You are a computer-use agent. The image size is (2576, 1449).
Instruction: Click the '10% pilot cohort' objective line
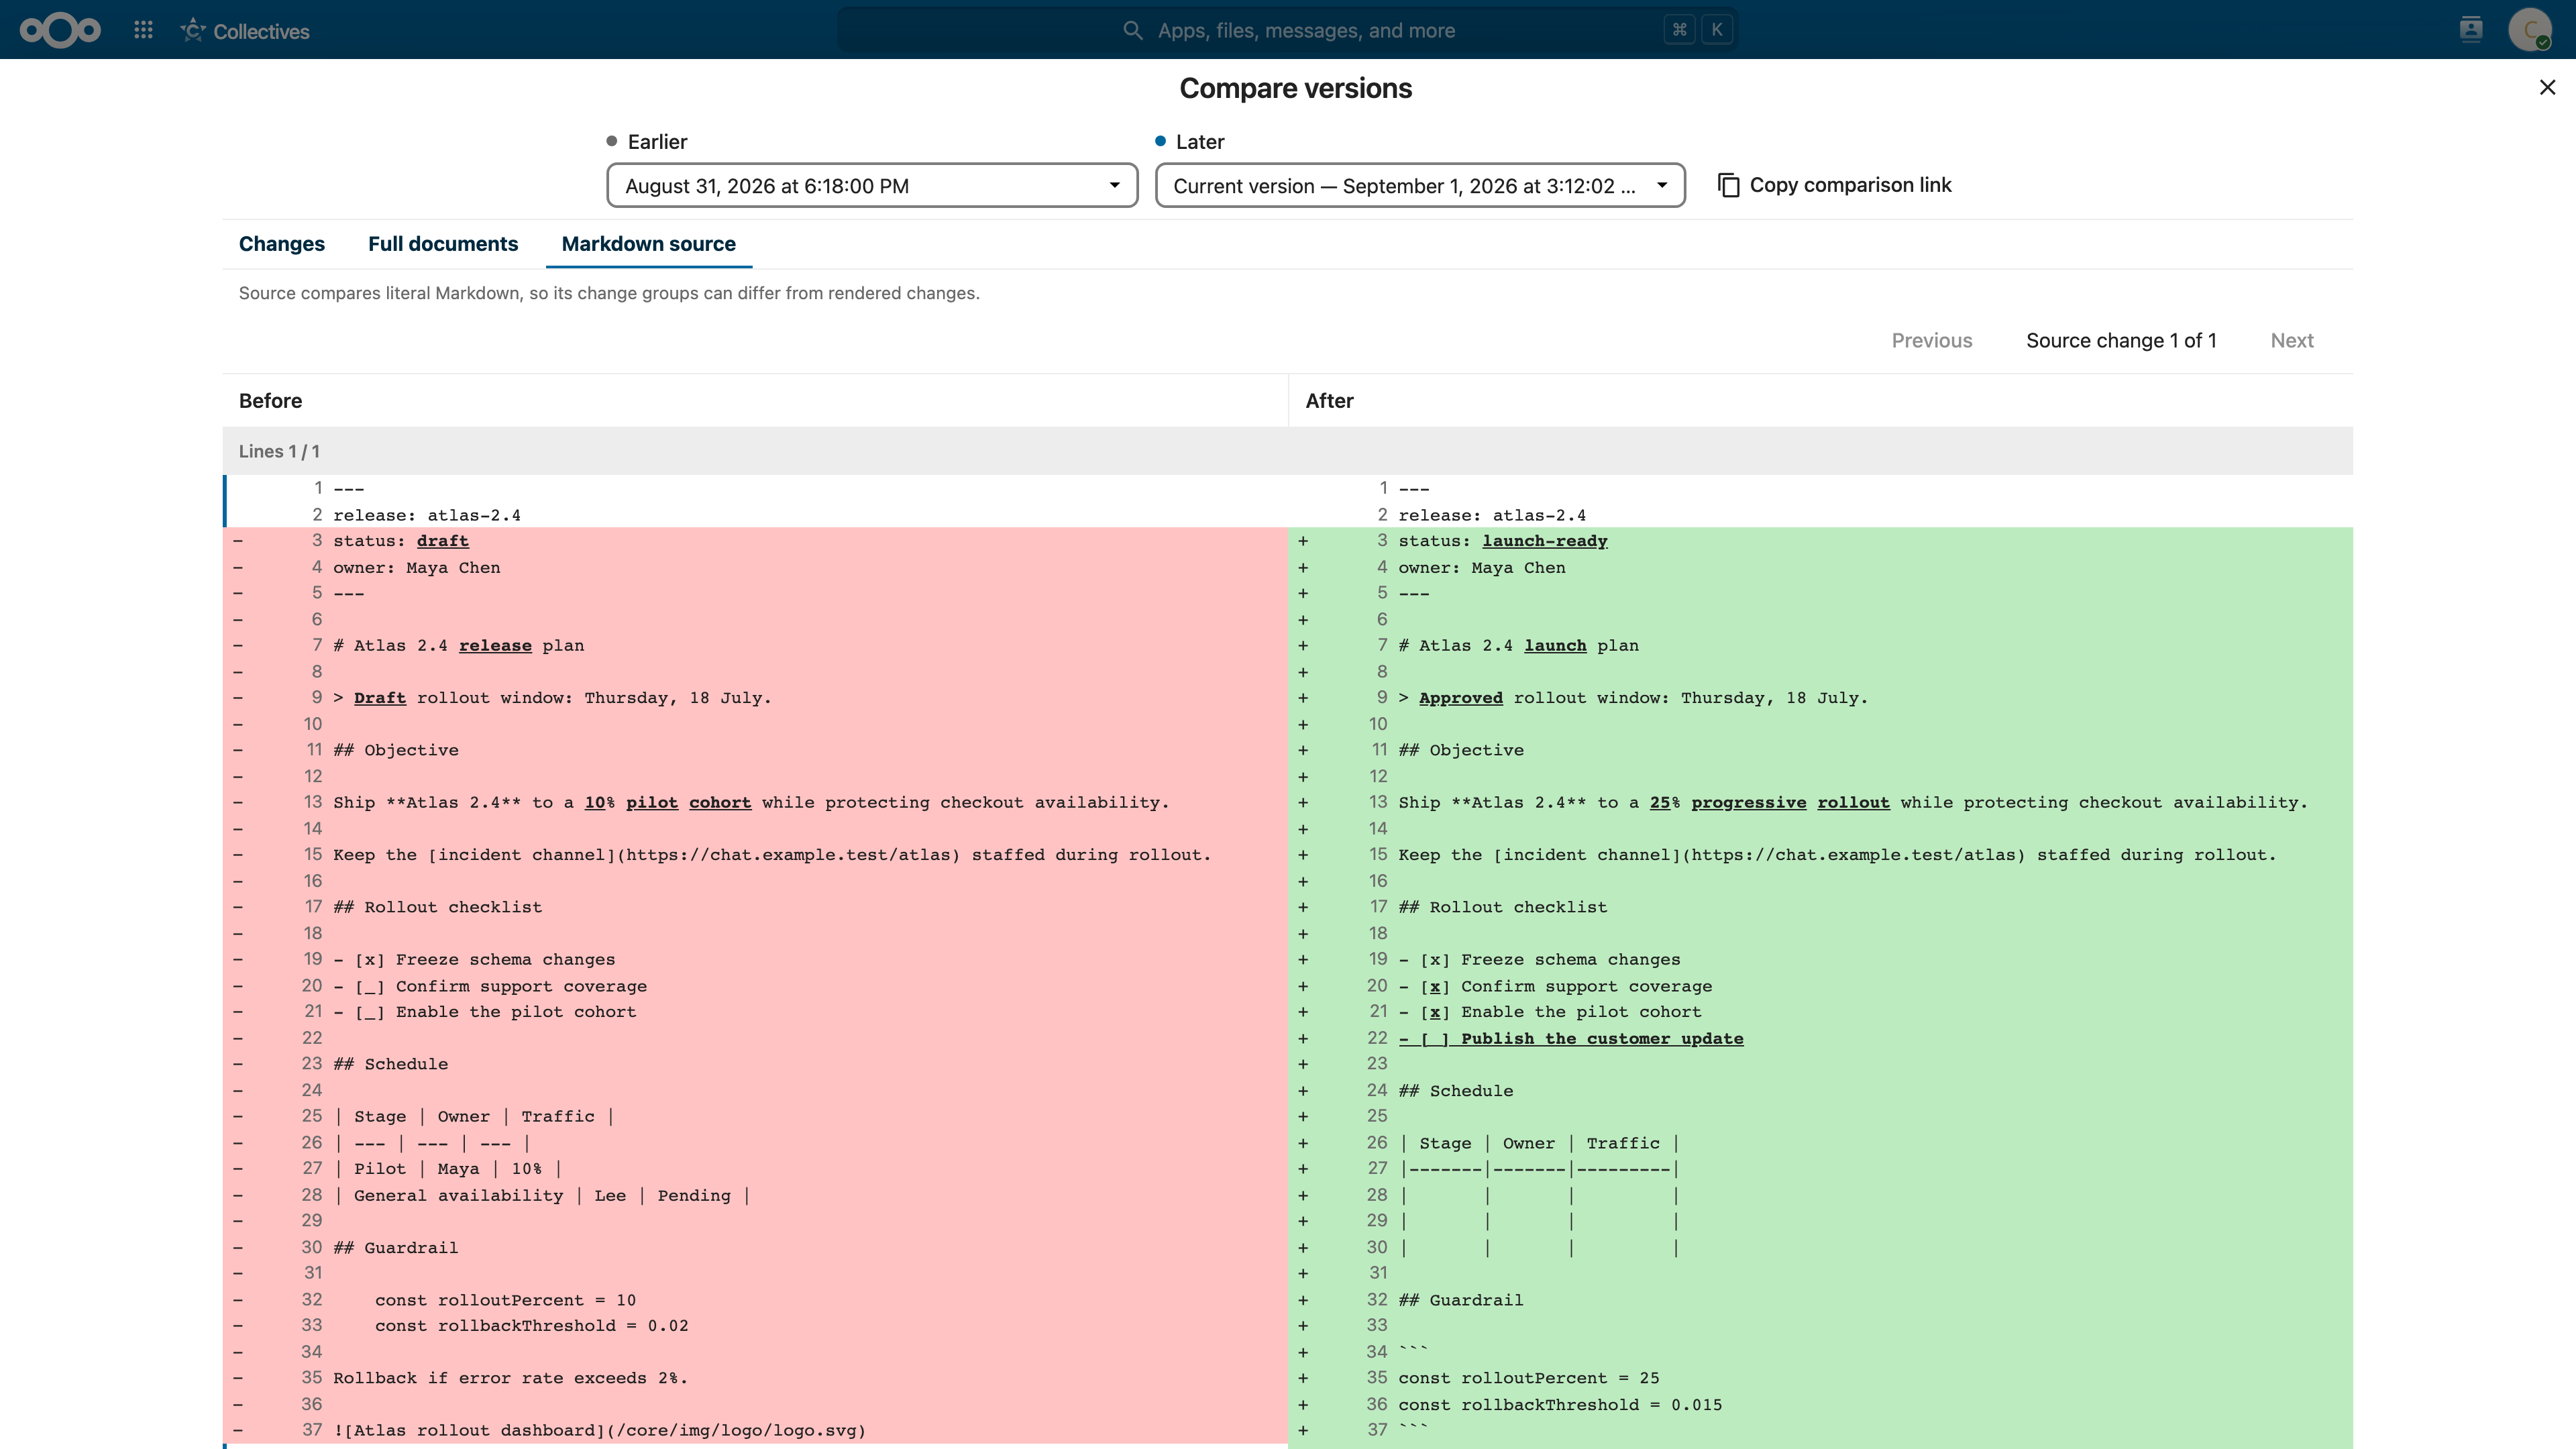[751, 803]
